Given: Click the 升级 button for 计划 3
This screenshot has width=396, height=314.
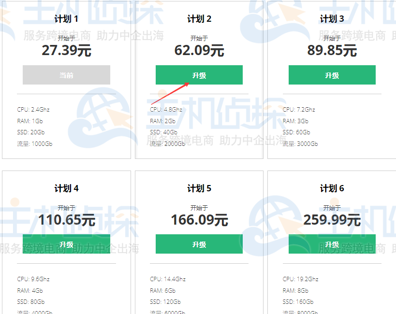Looking at the screenshot, I should pyautogui.click(x=332, y=75).
